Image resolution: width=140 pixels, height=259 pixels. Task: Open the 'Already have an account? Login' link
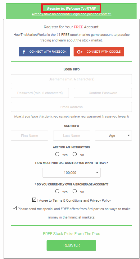point(71,14)
